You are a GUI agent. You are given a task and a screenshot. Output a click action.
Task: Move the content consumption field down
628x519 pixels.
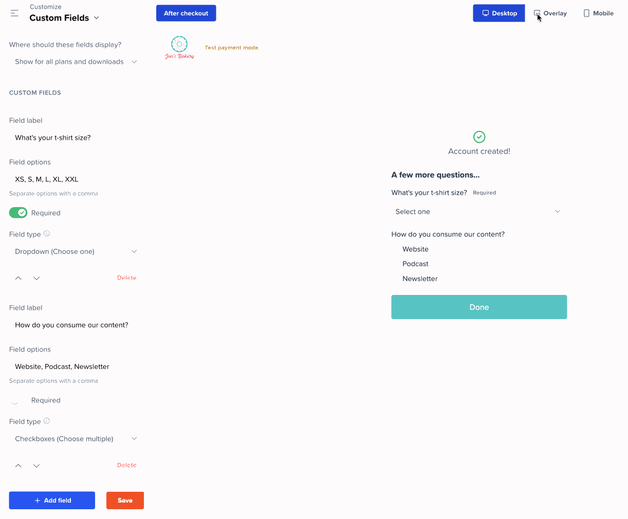tap(36, 466)
